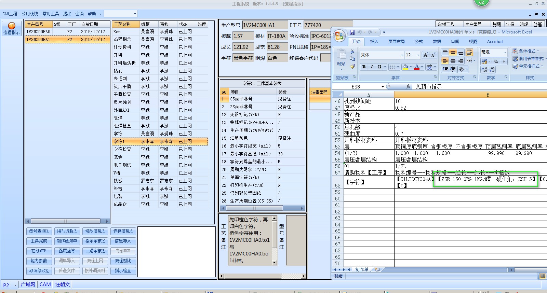Decrease font size with small A icon

[x=433, y=55]
